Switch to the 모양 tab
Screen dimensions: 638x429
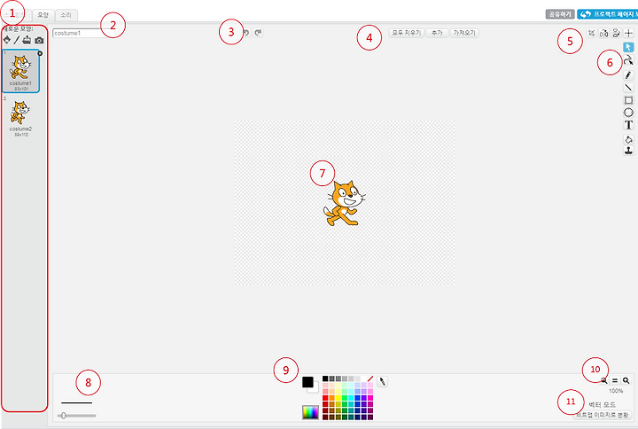click(43, 15)
